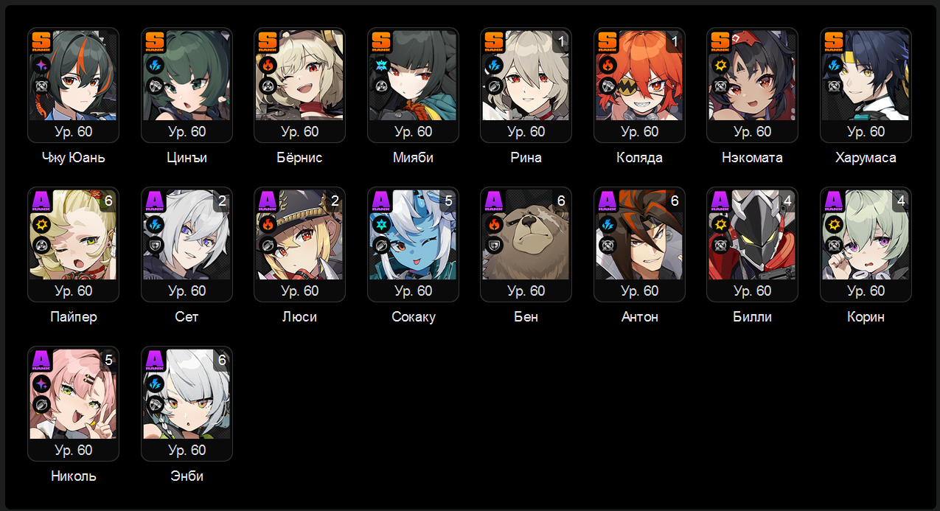The width and height of the screenshot is (940, 511).
Task: Click the number 5 badge on Николь card
Action: click(x=108, y=360)
